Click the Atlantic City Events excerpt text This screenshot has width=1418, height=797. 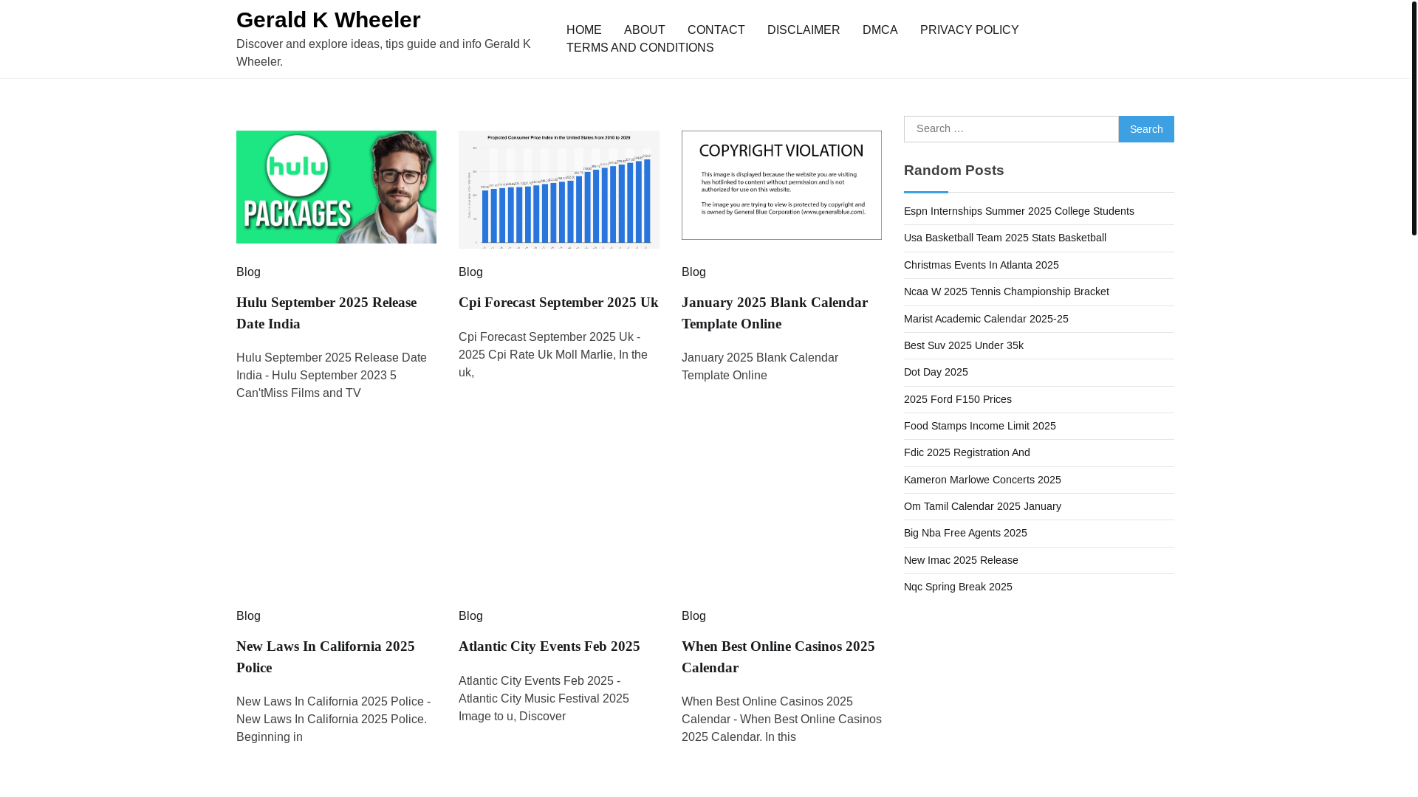pyautogui.click(x=544, y=699)
